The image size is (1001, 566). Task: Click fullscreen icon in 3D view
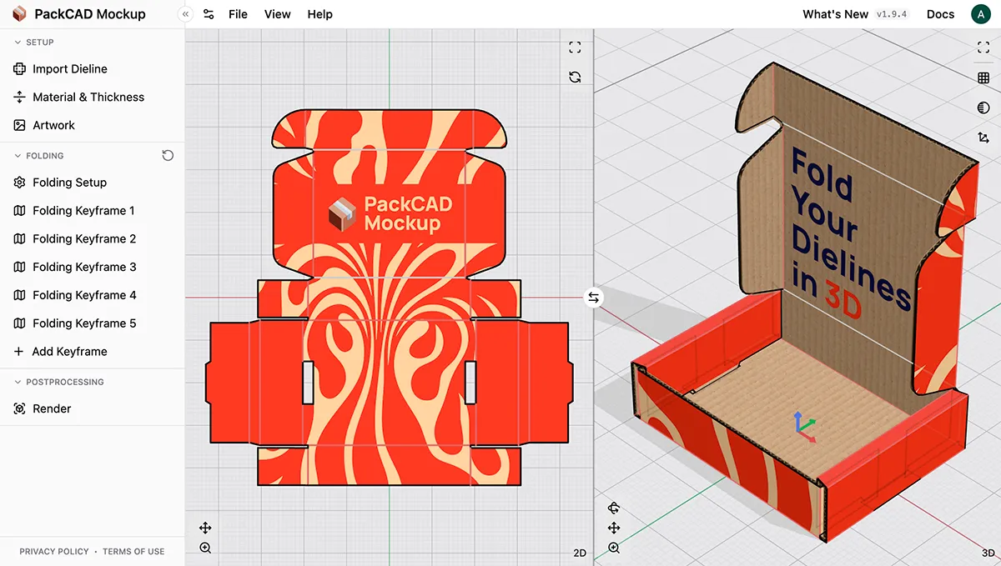(x=983, y=48)
